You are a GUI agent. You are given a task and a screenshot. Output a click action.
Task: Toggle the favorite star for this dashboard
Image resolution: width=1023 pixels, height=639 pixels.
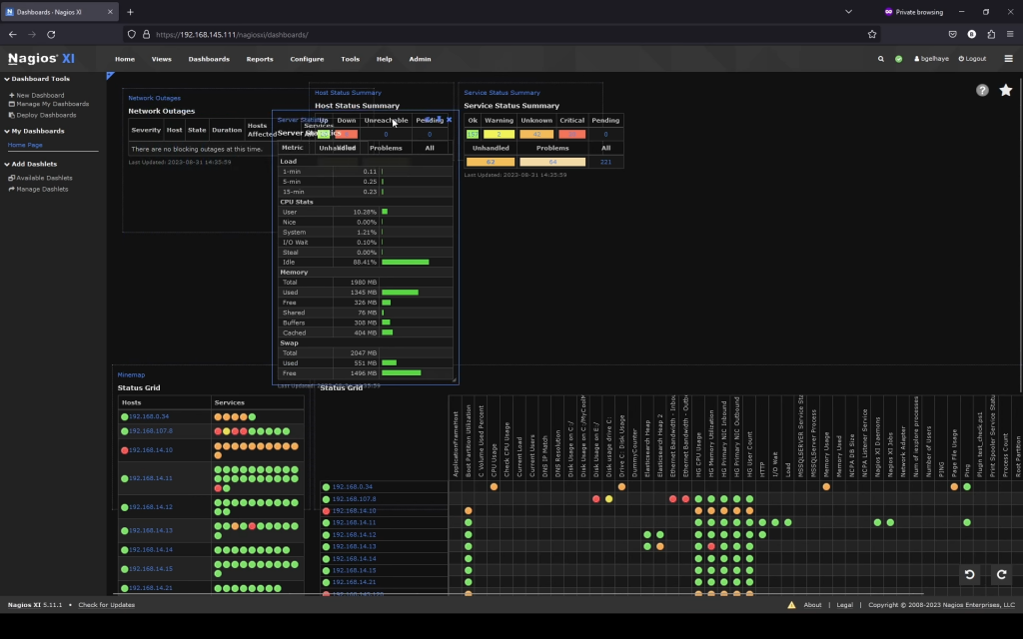point(1006,90)
